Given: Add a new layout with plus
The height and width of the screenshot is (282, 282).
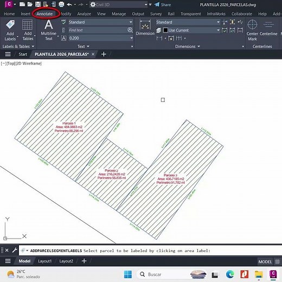Looking at the screenshot, I should coord(84,261).
